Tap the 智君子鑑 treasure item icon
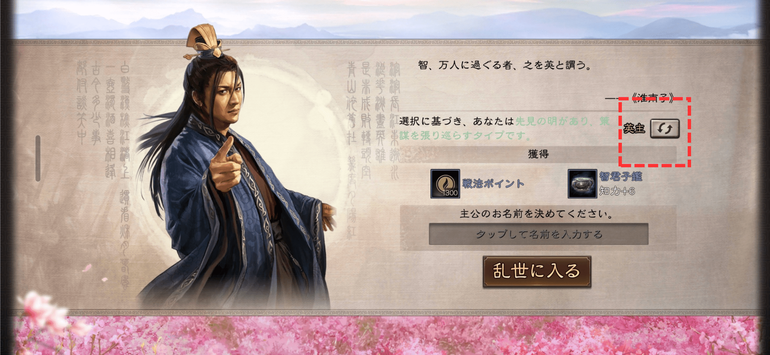This screenshot has height=355, width=770. 582,184
